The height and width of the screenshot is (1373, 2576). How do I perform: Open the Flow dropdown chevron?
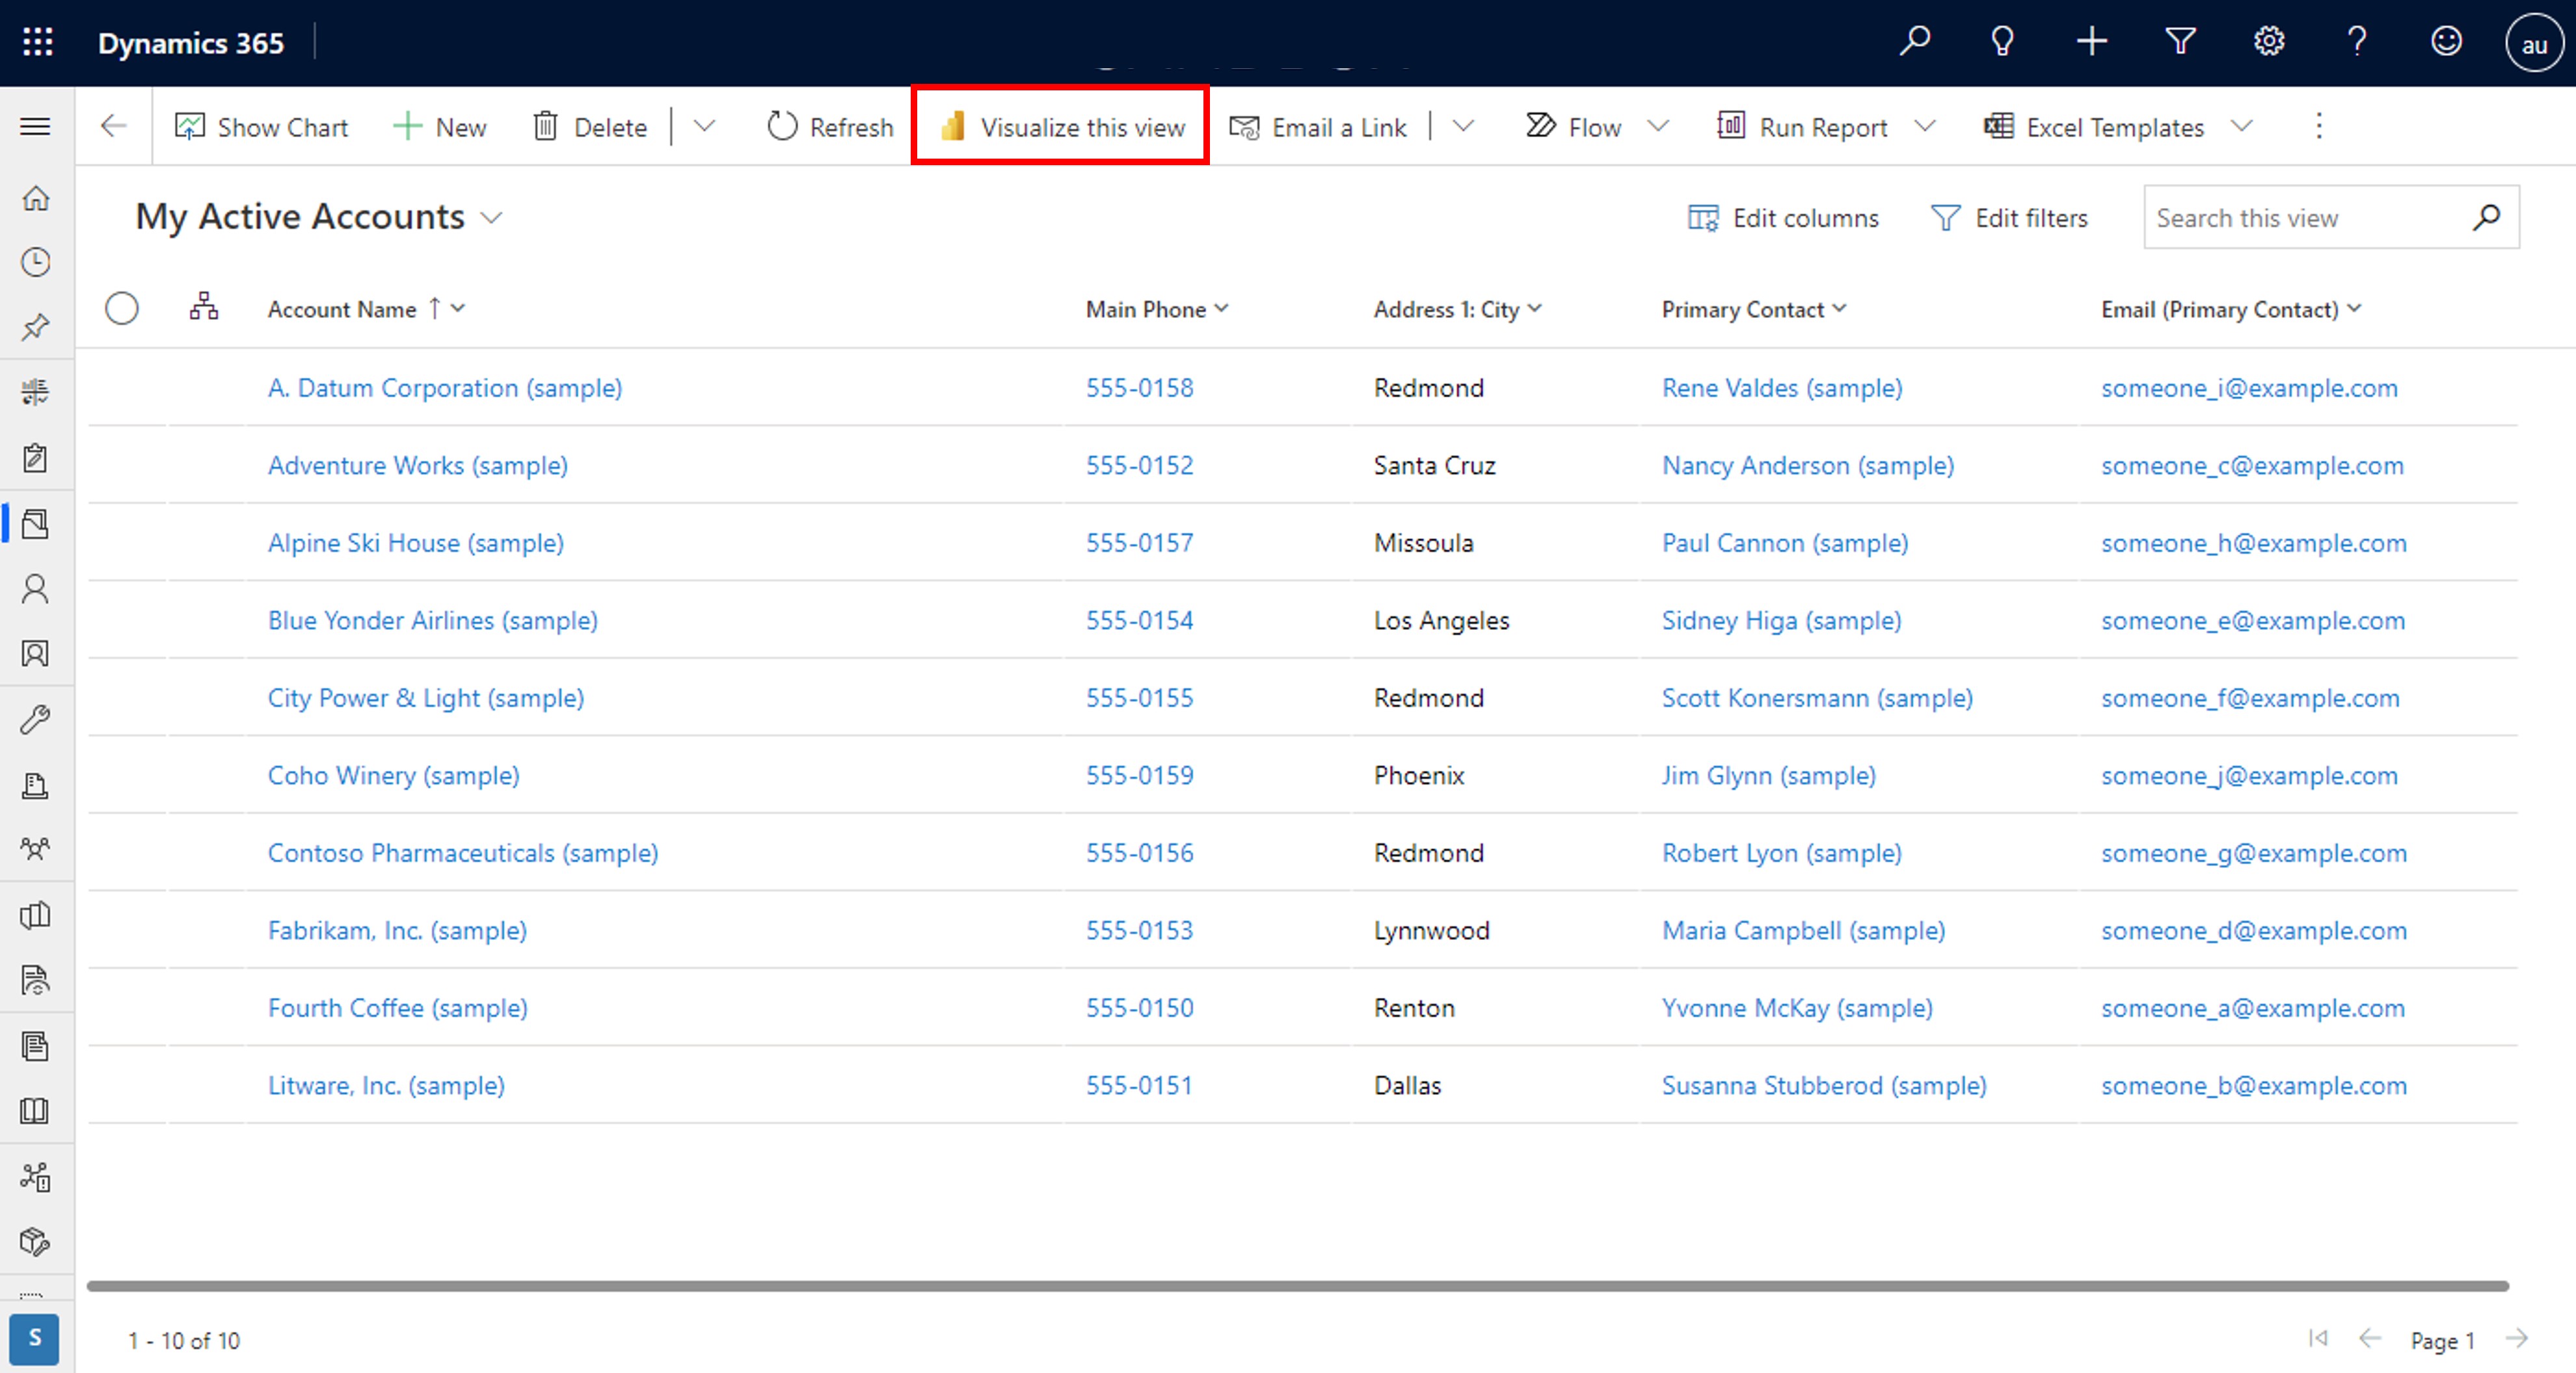point(1658,126)
